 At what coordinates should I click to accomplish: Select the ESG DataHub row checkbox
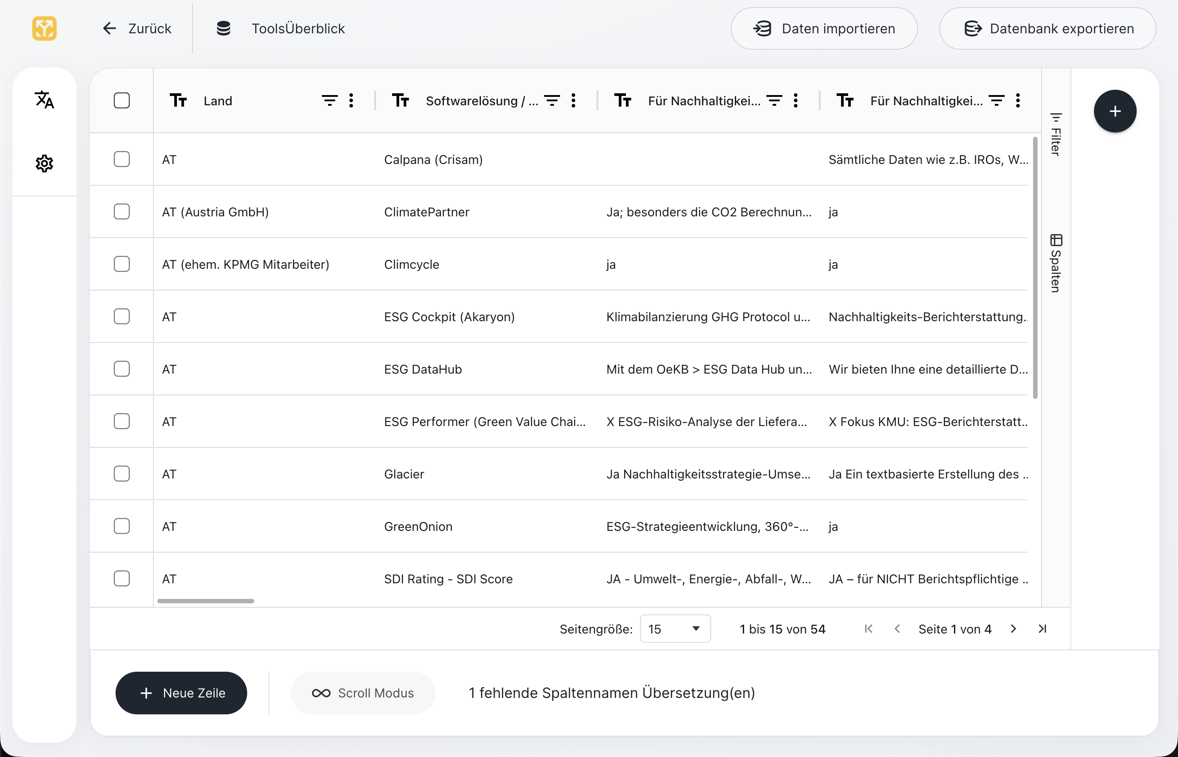click(x=121, y=369)
